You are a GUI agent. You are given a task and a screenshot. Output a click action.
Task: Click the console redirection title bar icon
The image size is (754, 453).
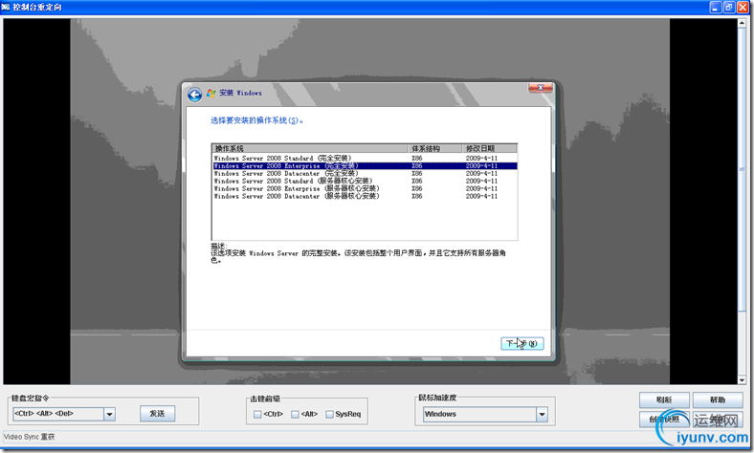click(6, 7)
